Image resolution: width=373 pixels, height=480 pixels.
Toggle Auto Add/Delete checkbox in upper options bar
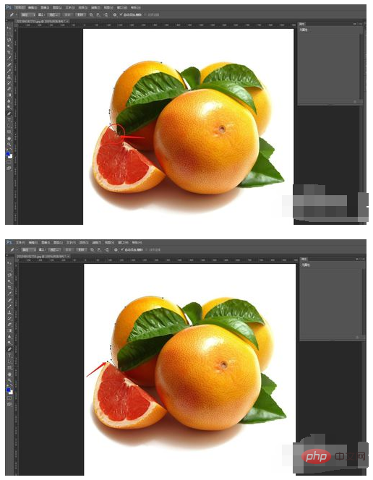click(121, 14)
